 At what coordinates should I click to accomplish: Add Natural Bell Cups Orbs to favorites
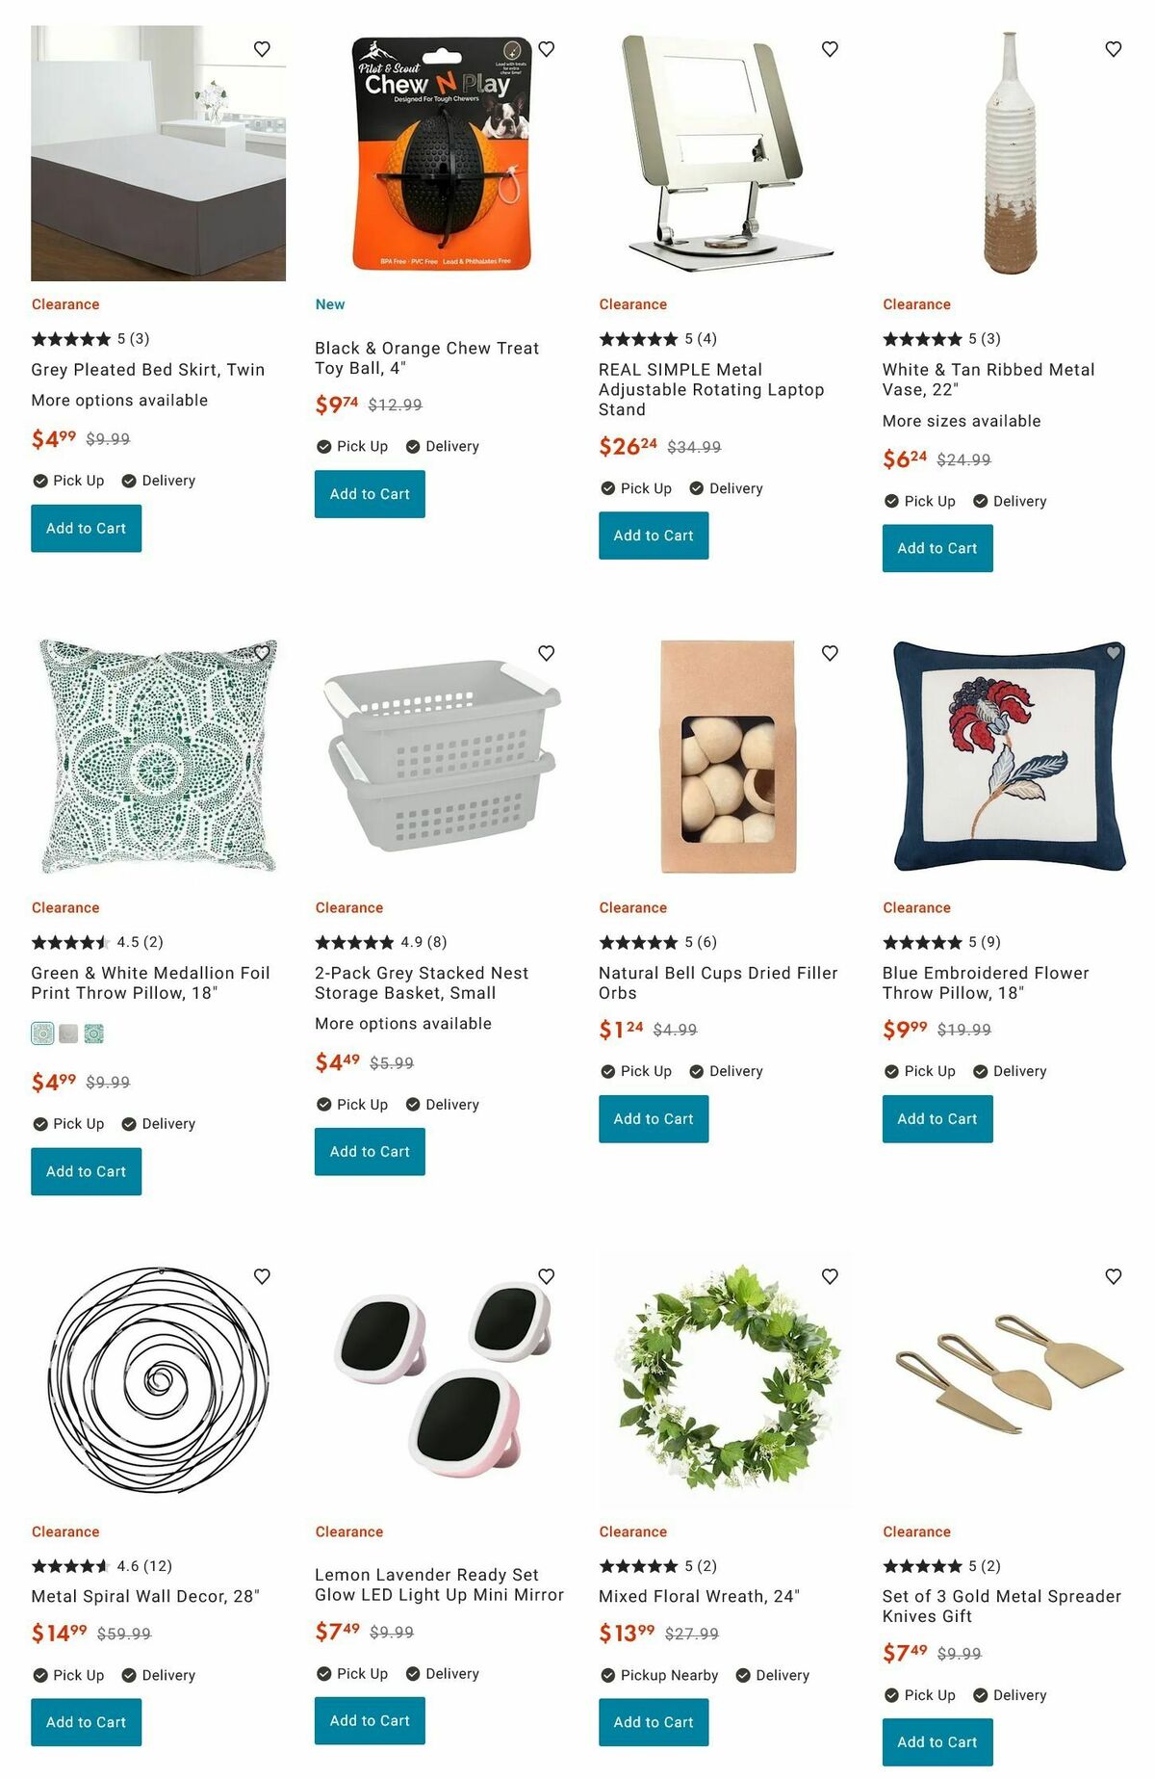coord(830,653)
